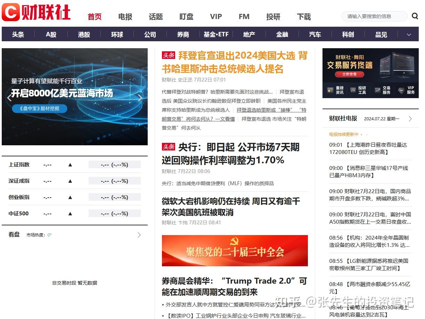Open the FM tab

coord(244,17)
